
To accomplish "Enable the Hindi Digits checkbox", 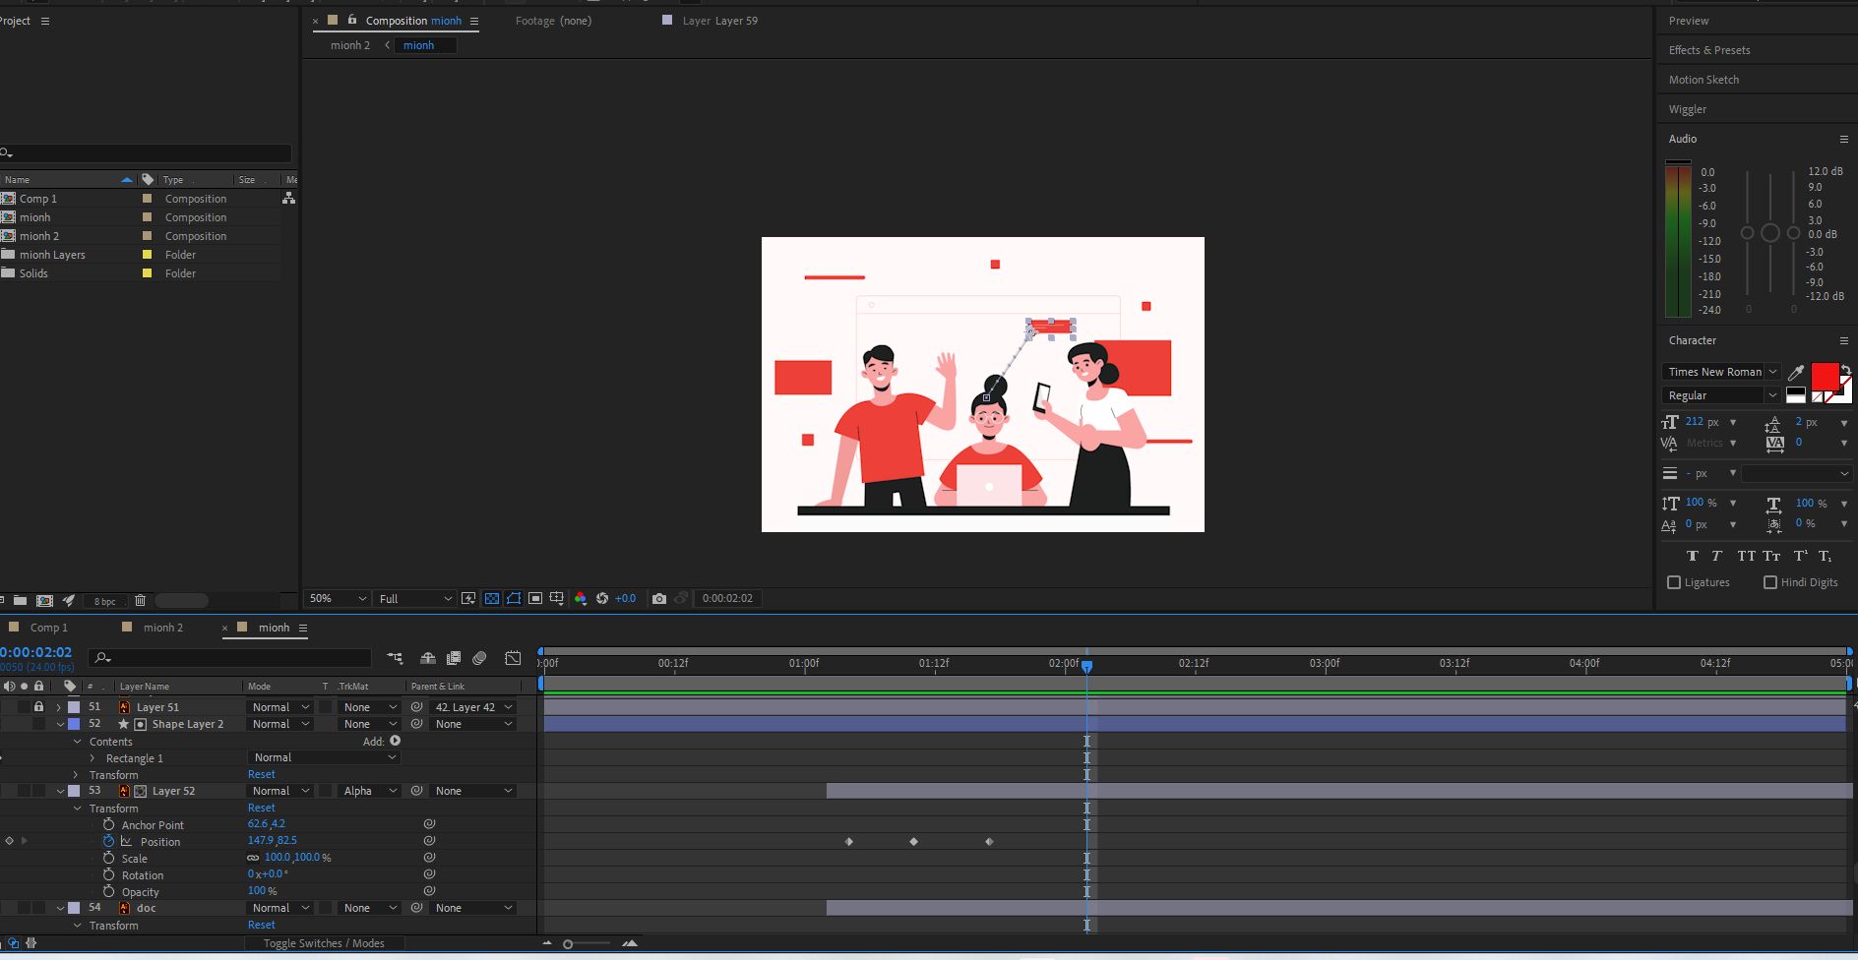I will [x=1770, y=582].
